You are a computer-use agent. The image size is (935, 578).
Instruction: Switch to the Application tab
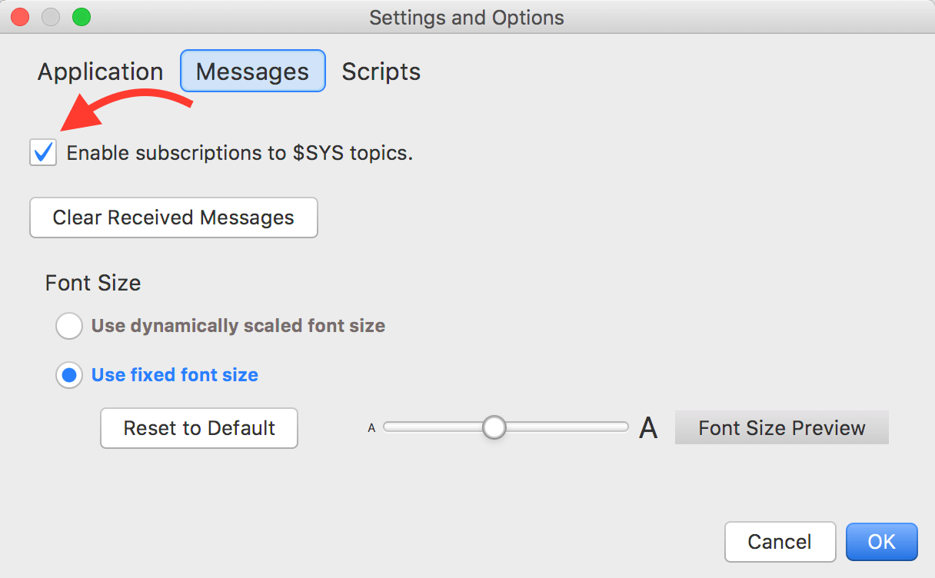pos(100,71)
